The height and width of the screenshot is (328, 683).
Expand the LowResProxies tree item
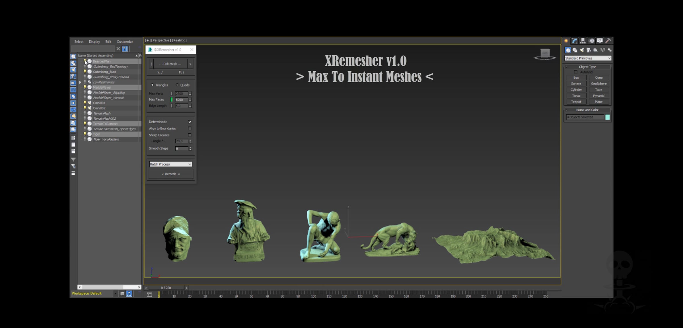(80, 82)
